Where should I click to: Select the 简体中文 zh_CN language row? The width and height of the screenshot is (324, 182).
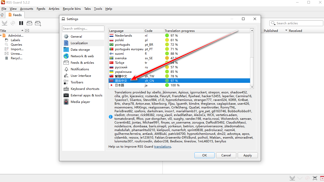pos(179,81)
